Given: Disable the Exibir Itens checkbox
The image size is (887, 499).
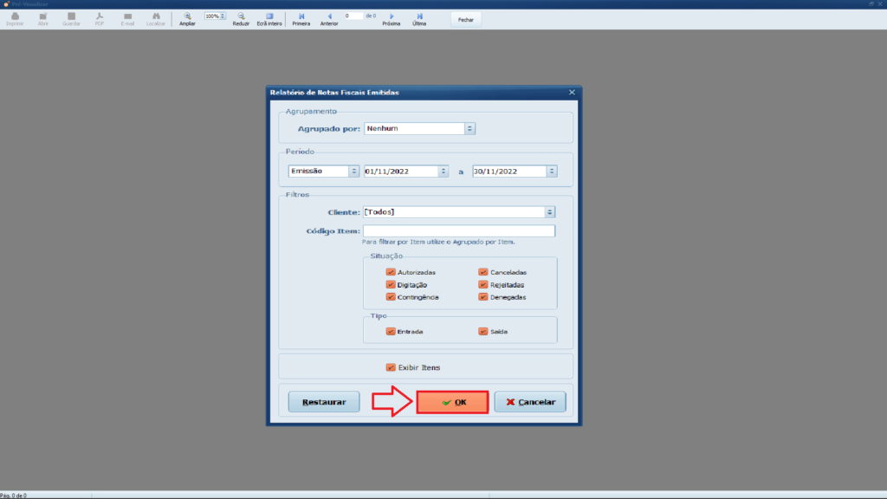Looking at the screenshot, I should click(391, 367).
